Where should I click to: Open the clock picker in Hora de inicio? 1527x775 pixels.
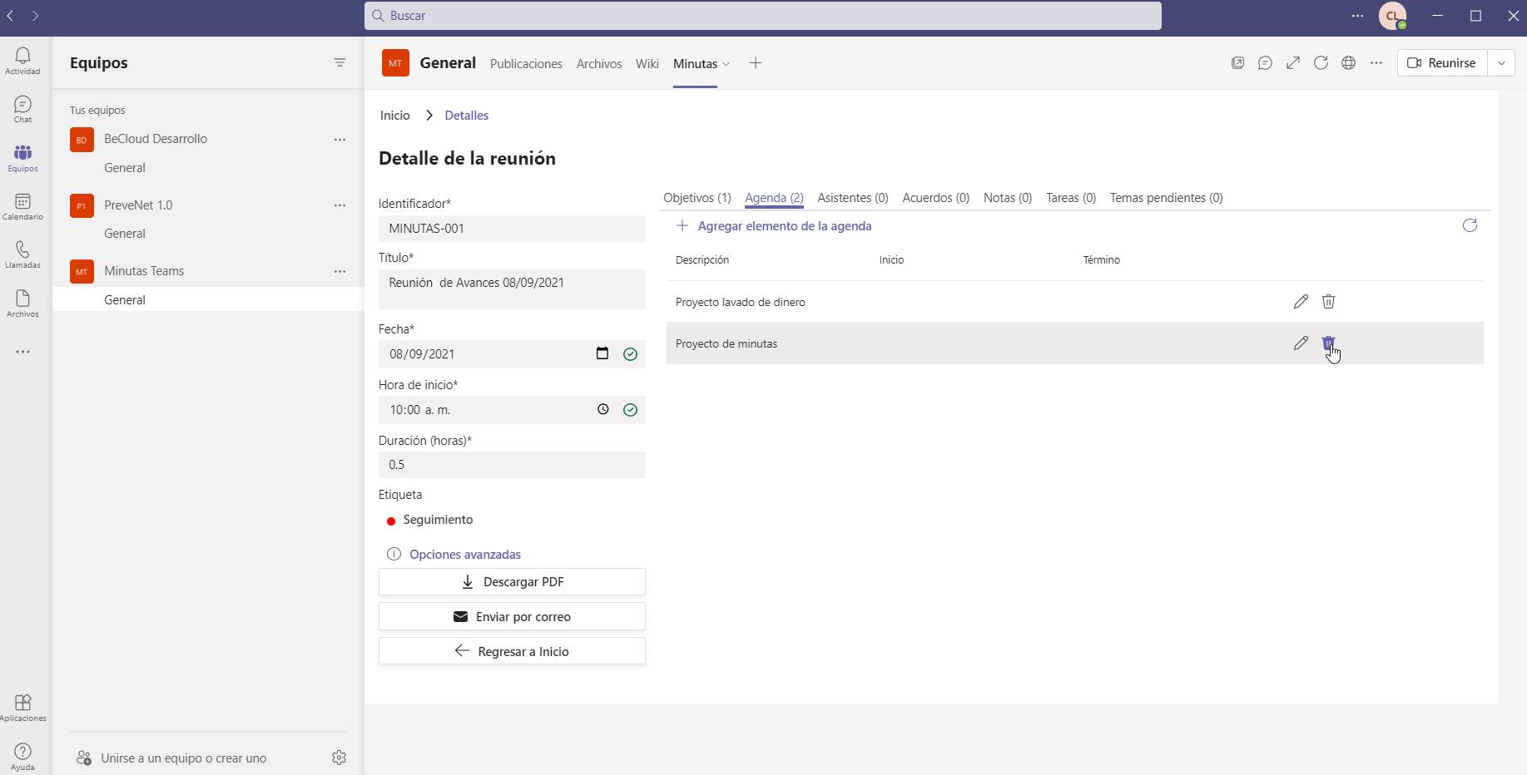[x=603, y=409]
